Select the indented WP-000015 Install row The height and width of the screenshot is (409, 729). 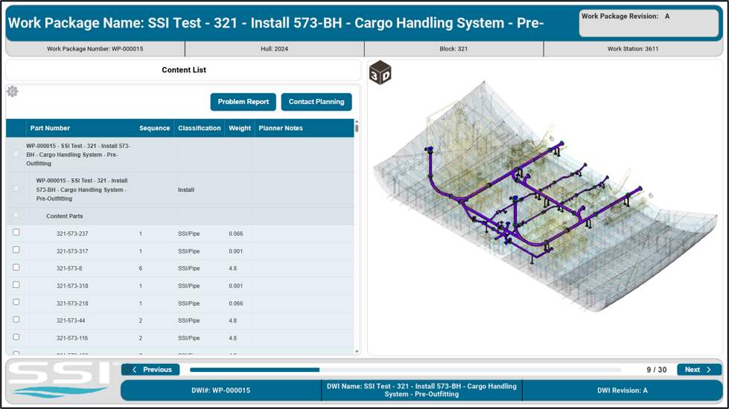pos(180,190)
